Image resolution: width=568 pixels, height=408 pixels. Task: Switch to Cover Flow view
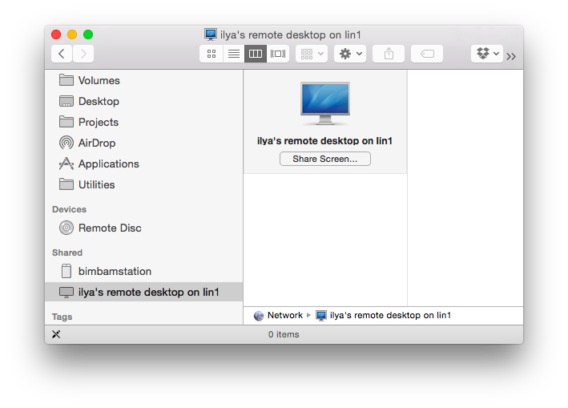tap(278, 54)
